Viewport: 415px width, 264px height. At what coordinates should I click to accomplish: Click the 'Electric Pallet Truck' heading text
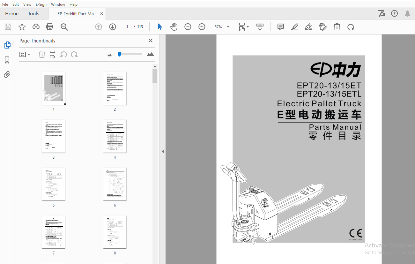click(x=319, y=103)
